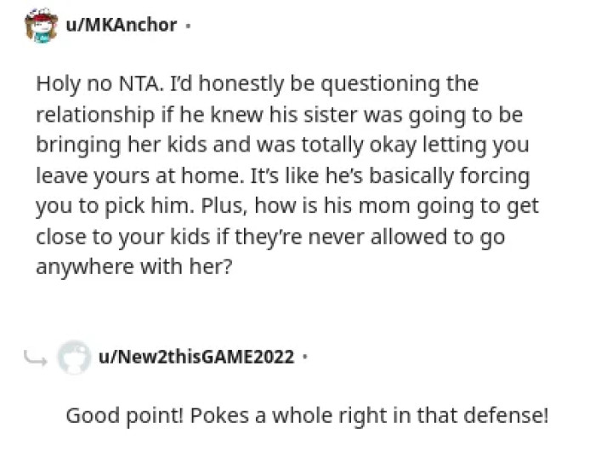The width and height of the screenshot is (595, 469).
Task: Click the u/MKAnchor profile avatar
Action: pyautogui.click(x=40, y=26)
